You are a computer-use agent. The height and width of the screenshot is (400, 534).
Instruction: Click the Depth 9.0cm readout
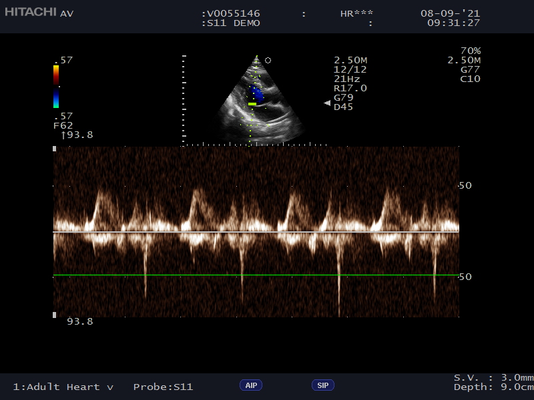(x=491, y=387)
